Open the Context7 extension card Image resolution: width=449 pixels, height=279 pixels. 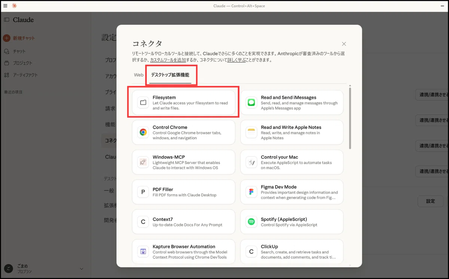tap(184, 222)
